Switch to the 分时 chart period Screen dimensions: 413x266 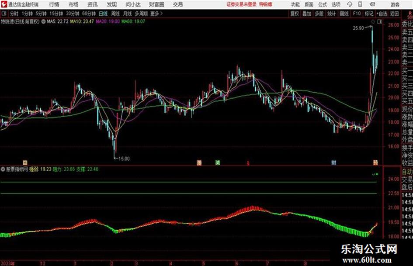(x=14, y=14)
